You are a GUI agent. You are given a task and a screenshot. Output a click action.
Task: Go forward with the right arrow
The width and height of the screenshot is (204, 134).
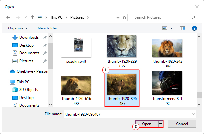[18, 17]
